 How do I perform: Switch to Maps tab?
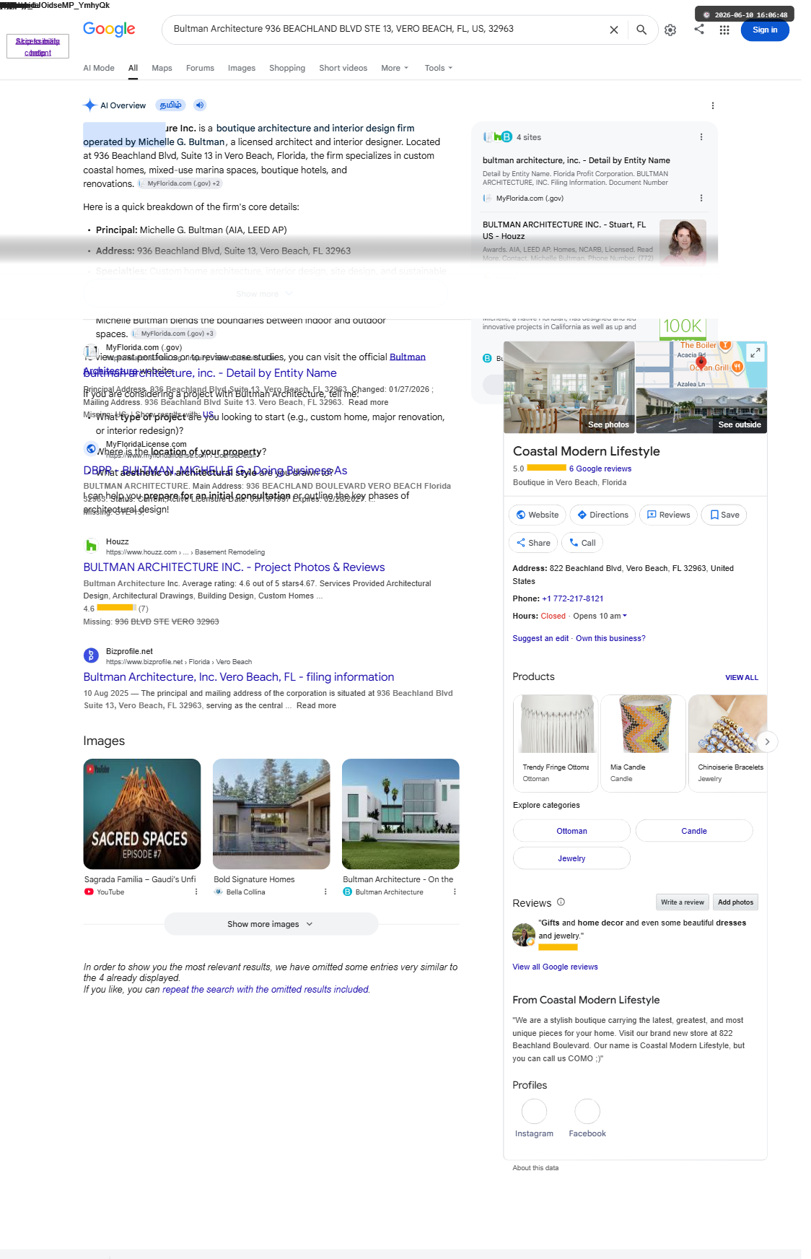tap(162, 68)
